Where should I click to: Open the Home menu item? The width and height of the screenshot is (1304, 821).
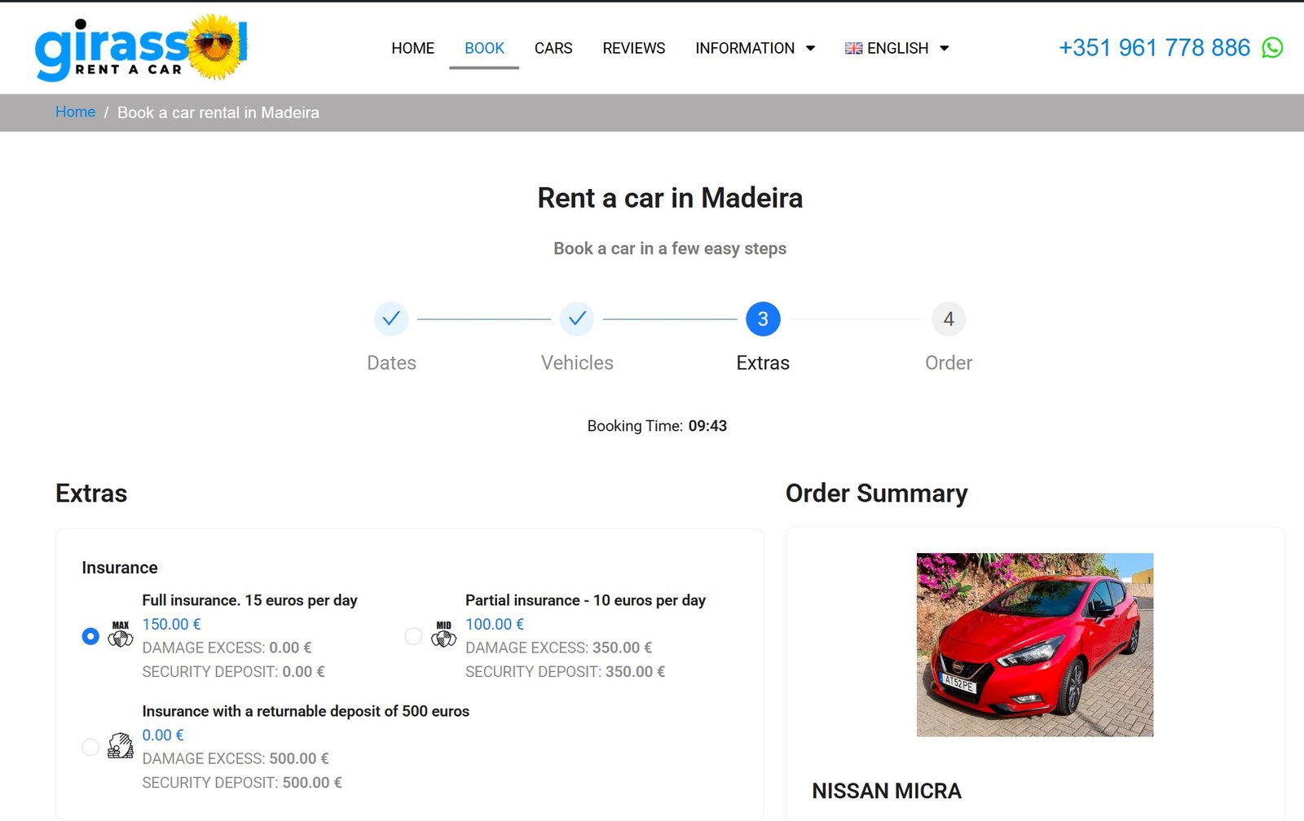coord(412,48)
